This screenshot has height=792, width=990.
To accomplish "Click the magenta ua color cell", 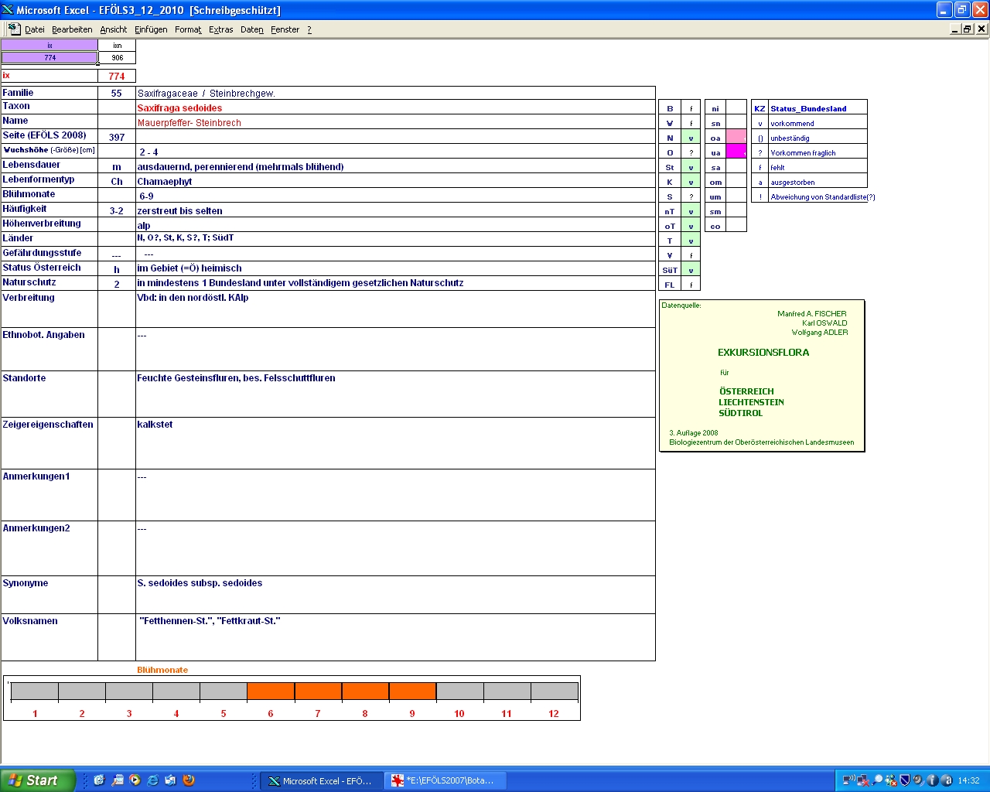I will coord(736,152).
